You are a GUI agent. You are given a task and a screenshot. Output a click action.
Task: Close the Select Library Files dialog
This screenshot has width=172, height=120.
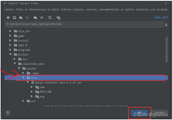[x=166, y=3]
